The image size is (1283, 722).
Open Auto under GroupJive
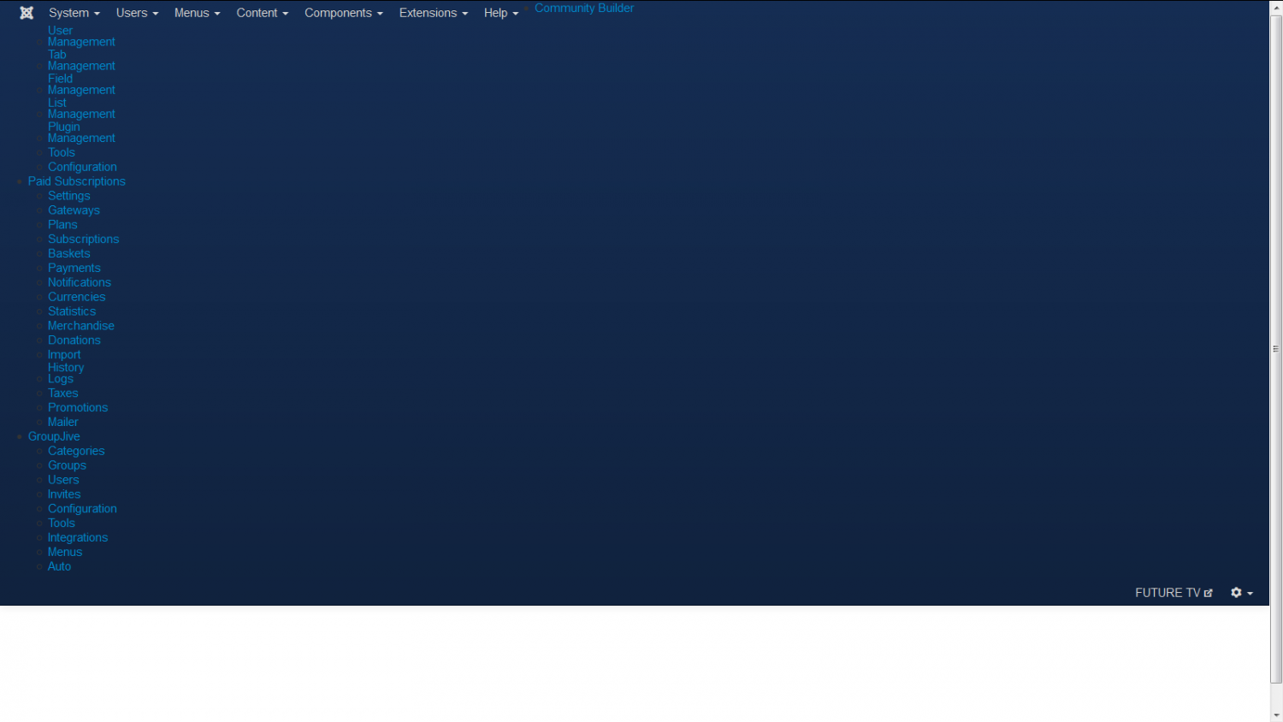59,567
